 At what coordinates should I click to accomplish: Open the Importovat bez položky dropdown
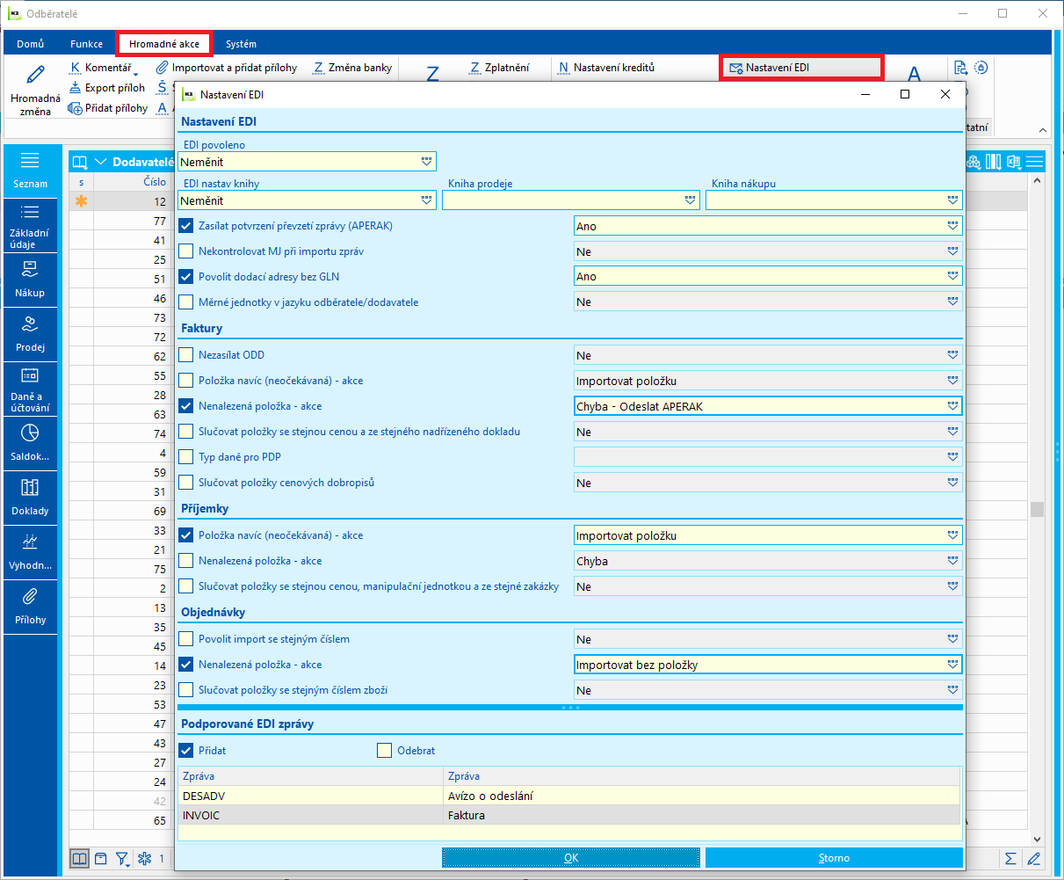(x=953, y=665)
